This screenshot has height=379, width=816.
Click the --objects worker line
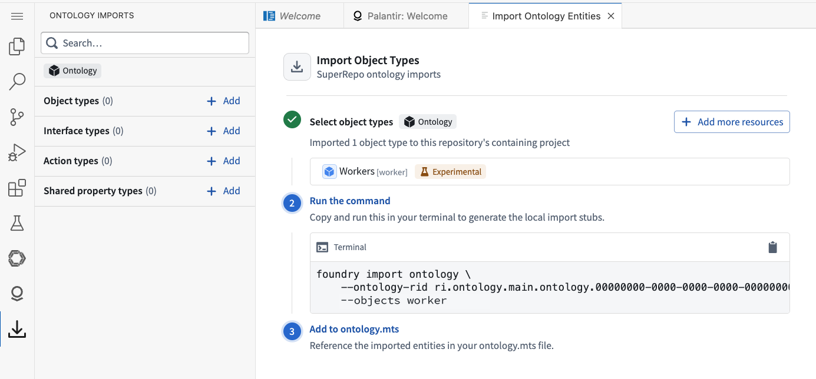click(394, 300)
